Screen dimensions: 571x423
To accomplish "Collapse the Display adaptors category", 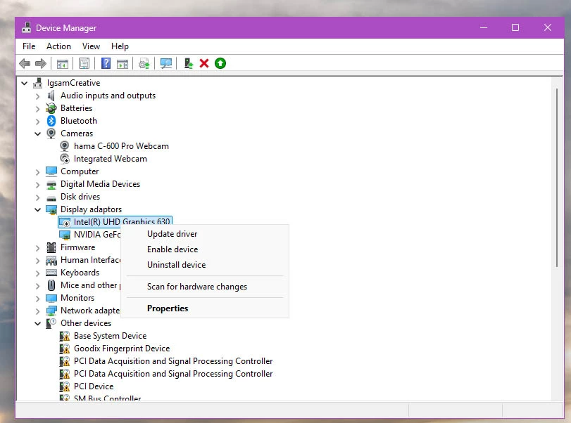I will click(37, 209).
